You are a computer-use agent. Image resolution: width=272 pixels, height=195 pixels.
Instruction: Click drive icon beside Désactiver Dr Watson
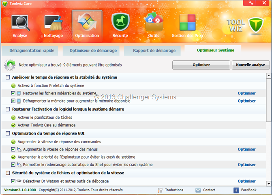point(19,181)
